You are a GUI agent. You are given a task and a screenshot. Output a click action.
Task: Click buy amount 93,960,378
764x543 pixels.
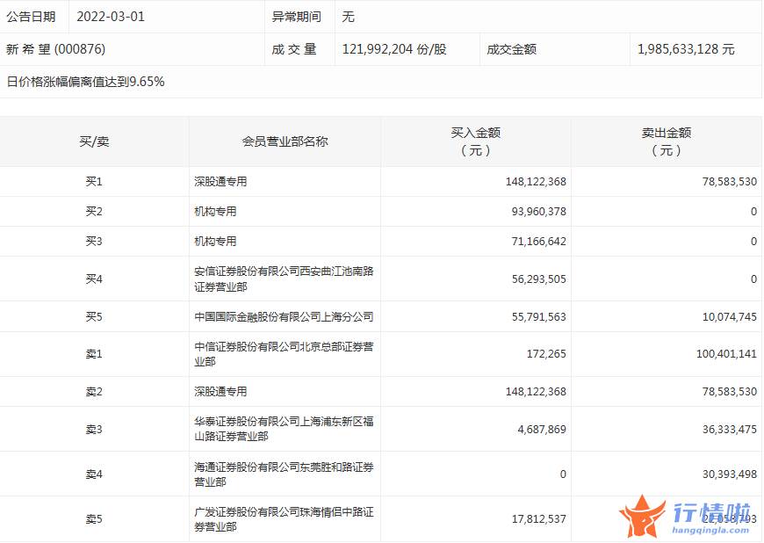point(539,212)
